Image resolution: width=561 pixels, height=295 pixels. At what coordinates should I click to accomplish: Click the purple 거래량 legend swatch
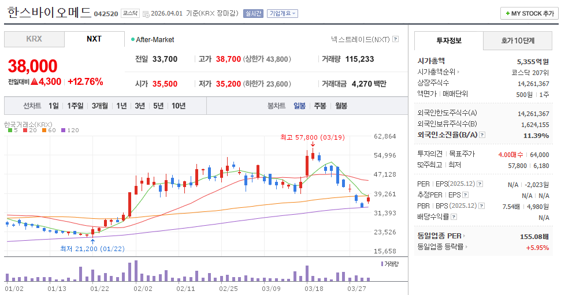pos(382,264)
